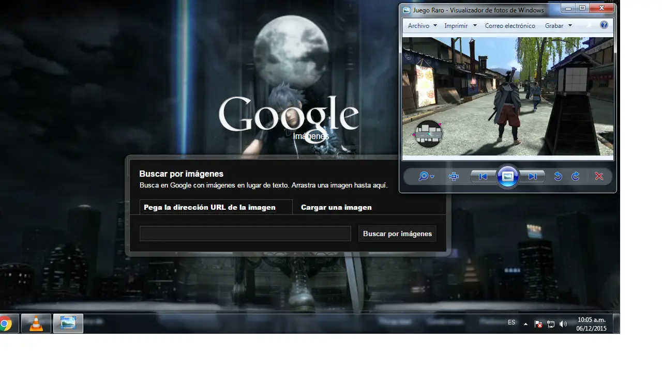Focus the image URL input field

(245, 234)
